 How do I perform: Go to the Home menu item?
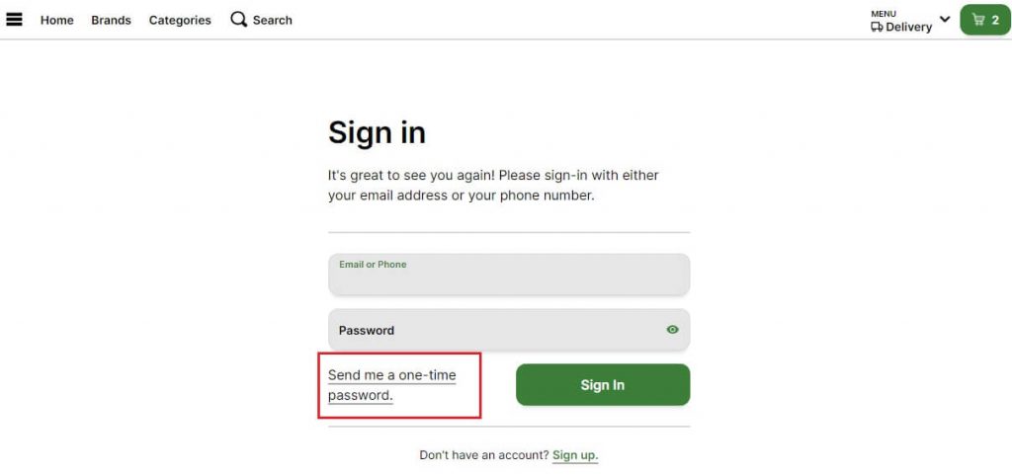[56, 20]
